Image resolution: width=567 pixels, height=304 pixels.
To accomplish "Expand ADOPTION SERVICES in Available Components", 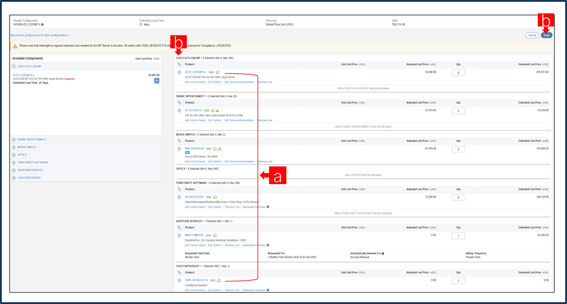I will (x=13, y=170).
